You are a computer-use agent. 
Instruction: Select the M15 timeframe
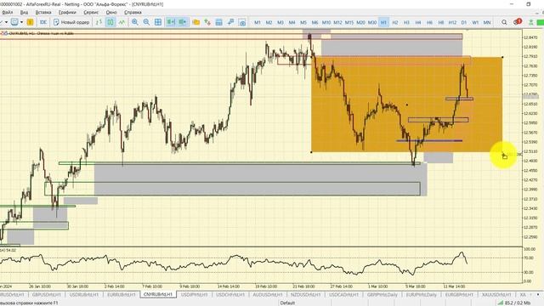(349, 22)
